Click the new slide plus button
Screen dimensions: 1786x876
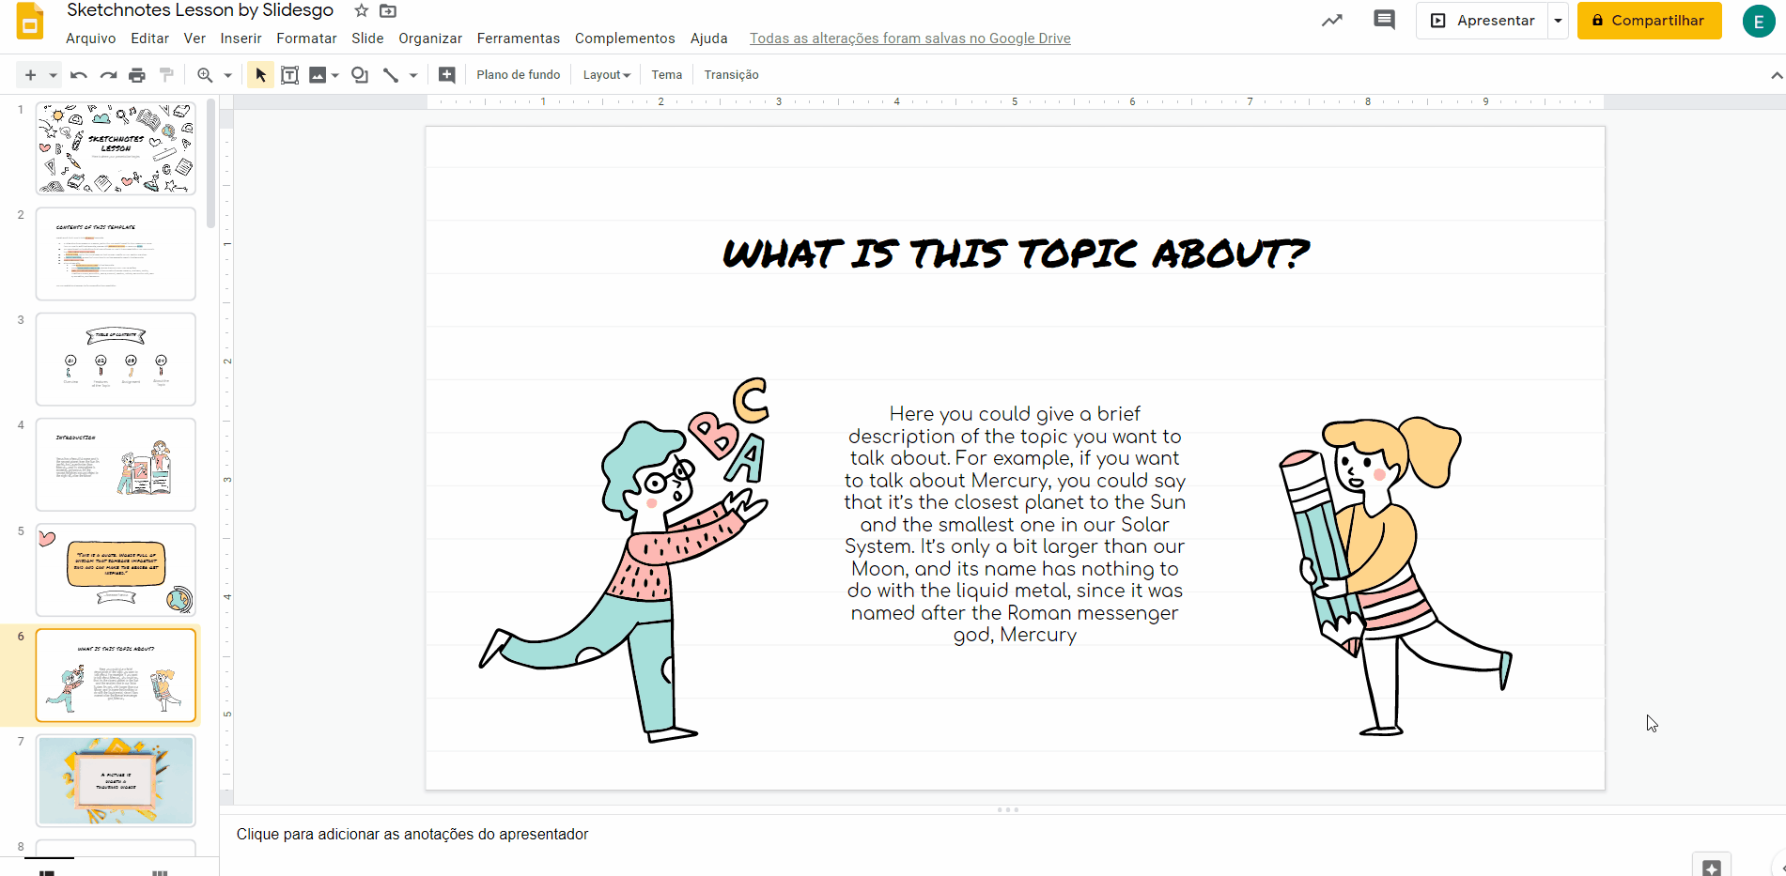(30, 75)
